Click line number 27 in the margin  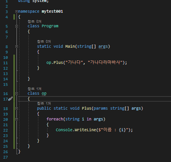pos(5,157)
